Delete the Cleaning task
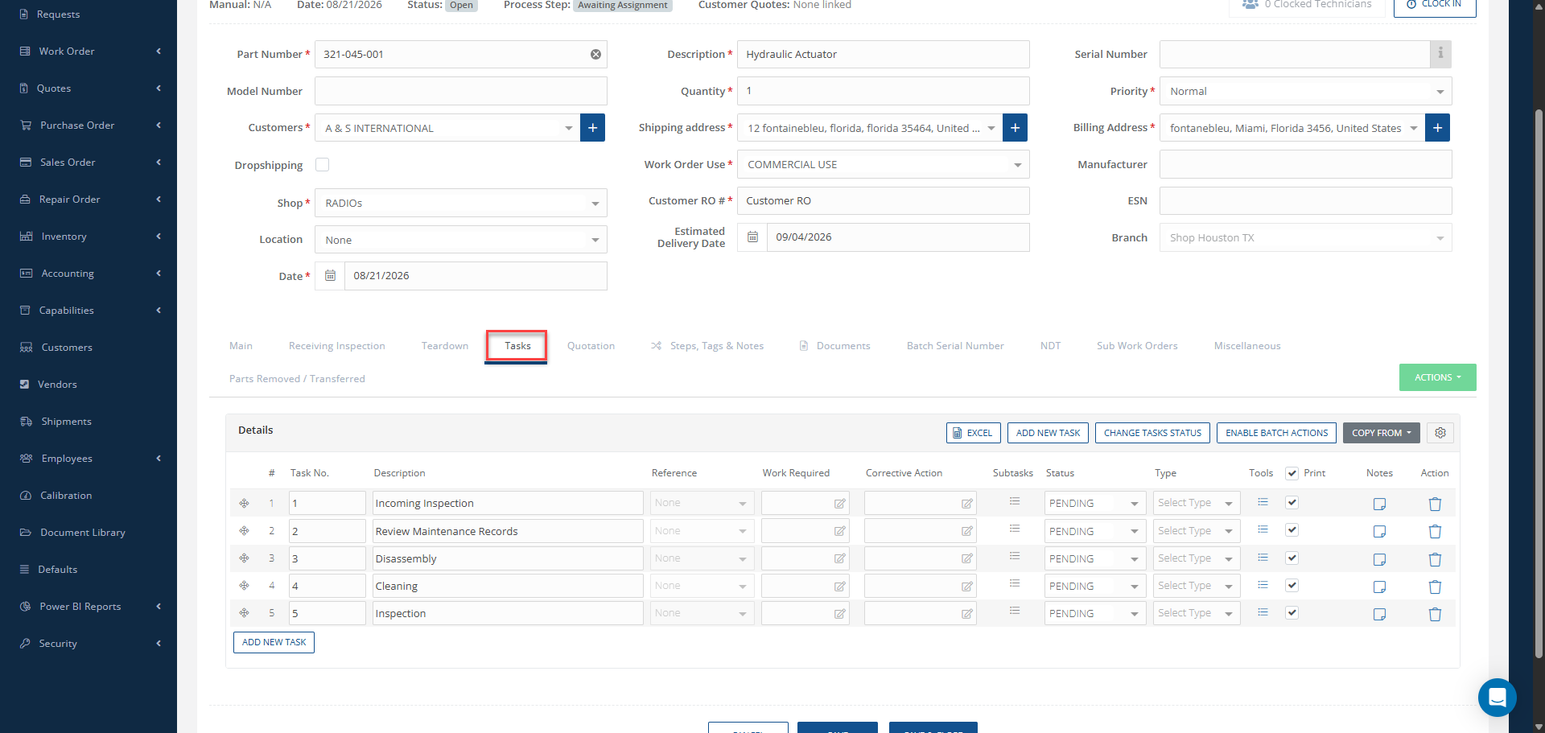 click(1435, 587)
